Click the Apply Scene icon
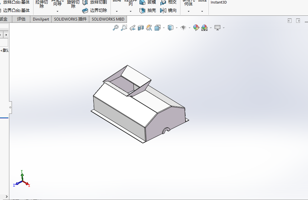 [204, 28]
